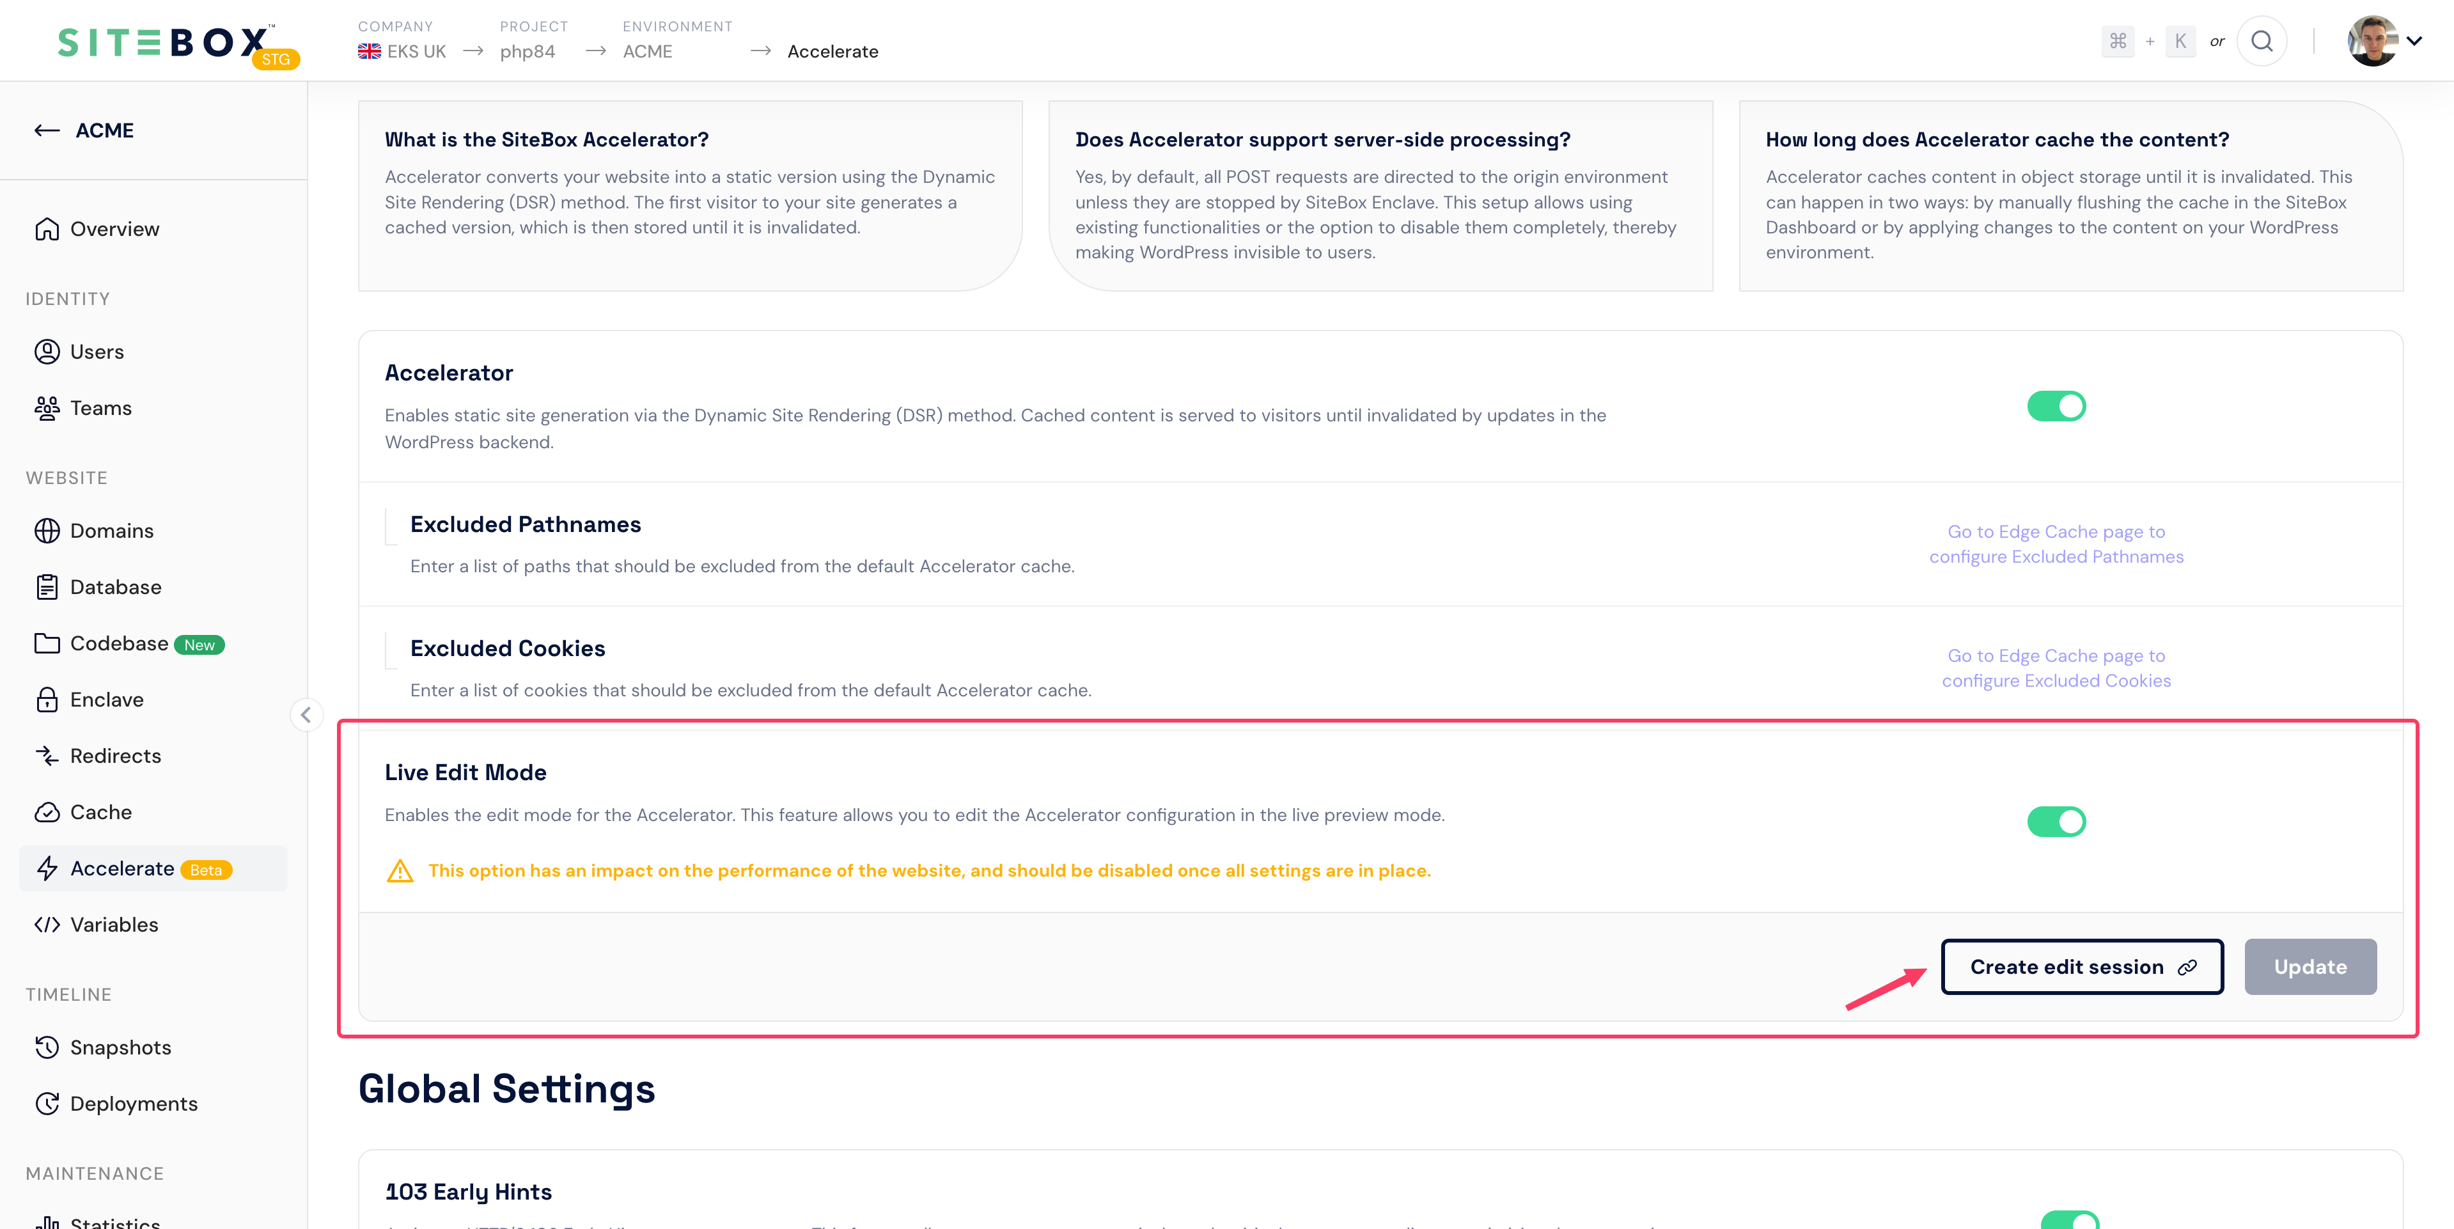
Task: Toggle the 103 Early Hints switch
Action: click(2069, 1219)
